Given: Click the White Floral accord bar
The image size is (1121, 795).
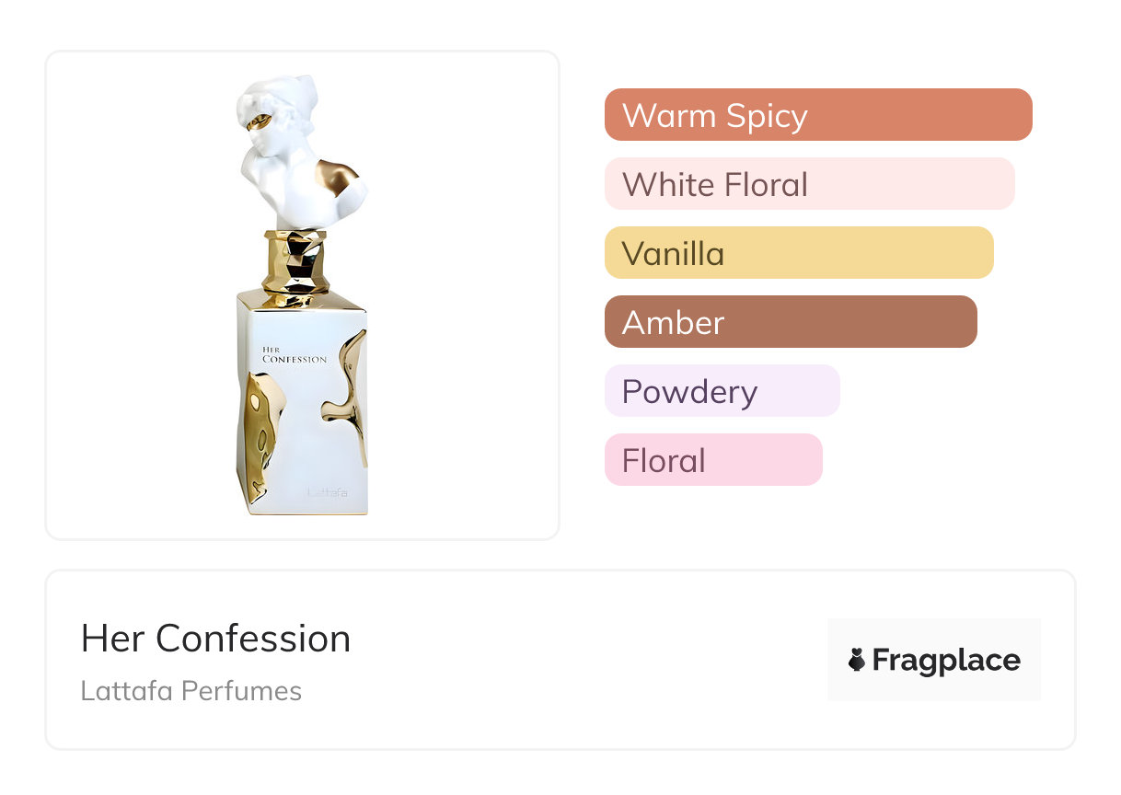Looking at the screenshot, I should coord(809,184).
